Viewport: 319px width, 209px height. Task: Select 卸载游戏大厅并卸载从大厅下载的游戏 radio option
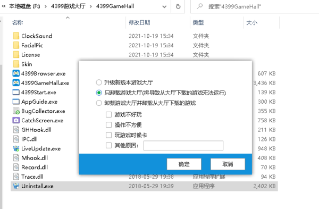click(x=99, y=103)
